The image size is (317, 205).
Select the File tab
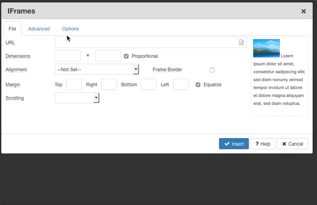tap(12, 29)
